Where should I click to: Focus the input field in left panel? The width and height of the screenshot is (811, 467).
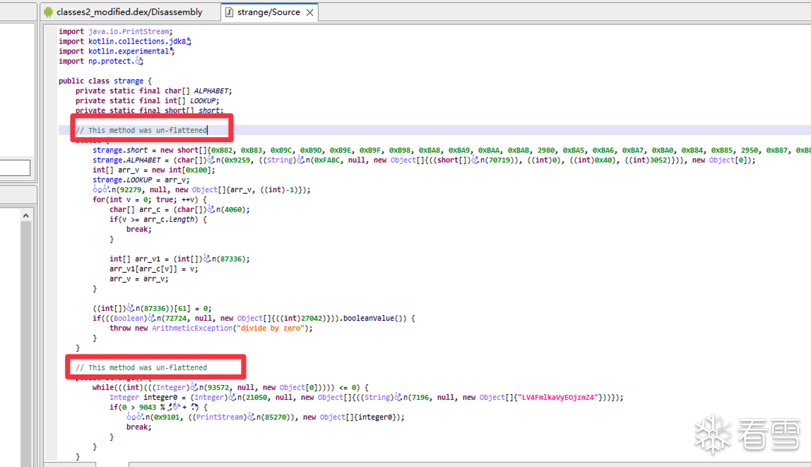[15, 167]
